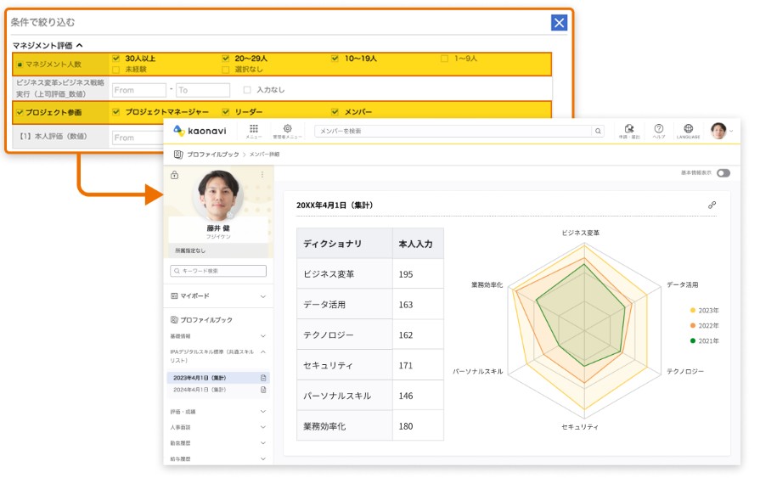Click the マイボード icon in sidebar
Screen dimensions: 760x478
pyautogui.click(x=174, y=295)
